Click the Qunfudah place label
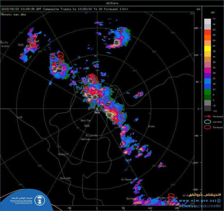 coord(65,178)
